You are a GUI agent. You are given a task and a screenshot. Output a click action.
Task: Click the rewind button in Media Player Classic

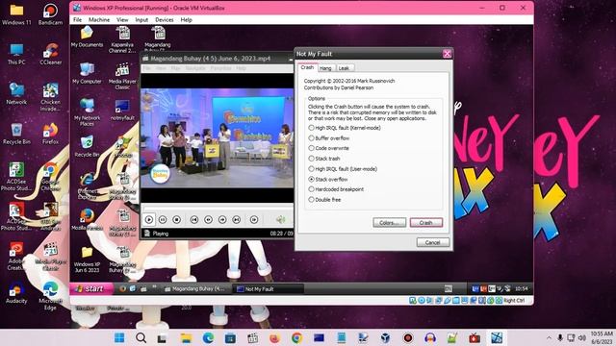208,220
